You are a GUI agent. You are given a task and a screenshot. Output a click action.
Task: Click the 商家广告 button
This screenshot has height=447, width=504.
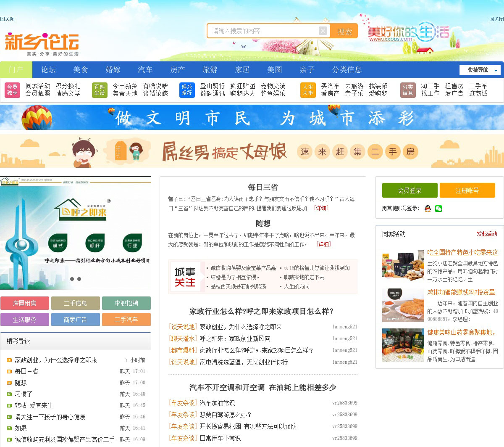76,320
